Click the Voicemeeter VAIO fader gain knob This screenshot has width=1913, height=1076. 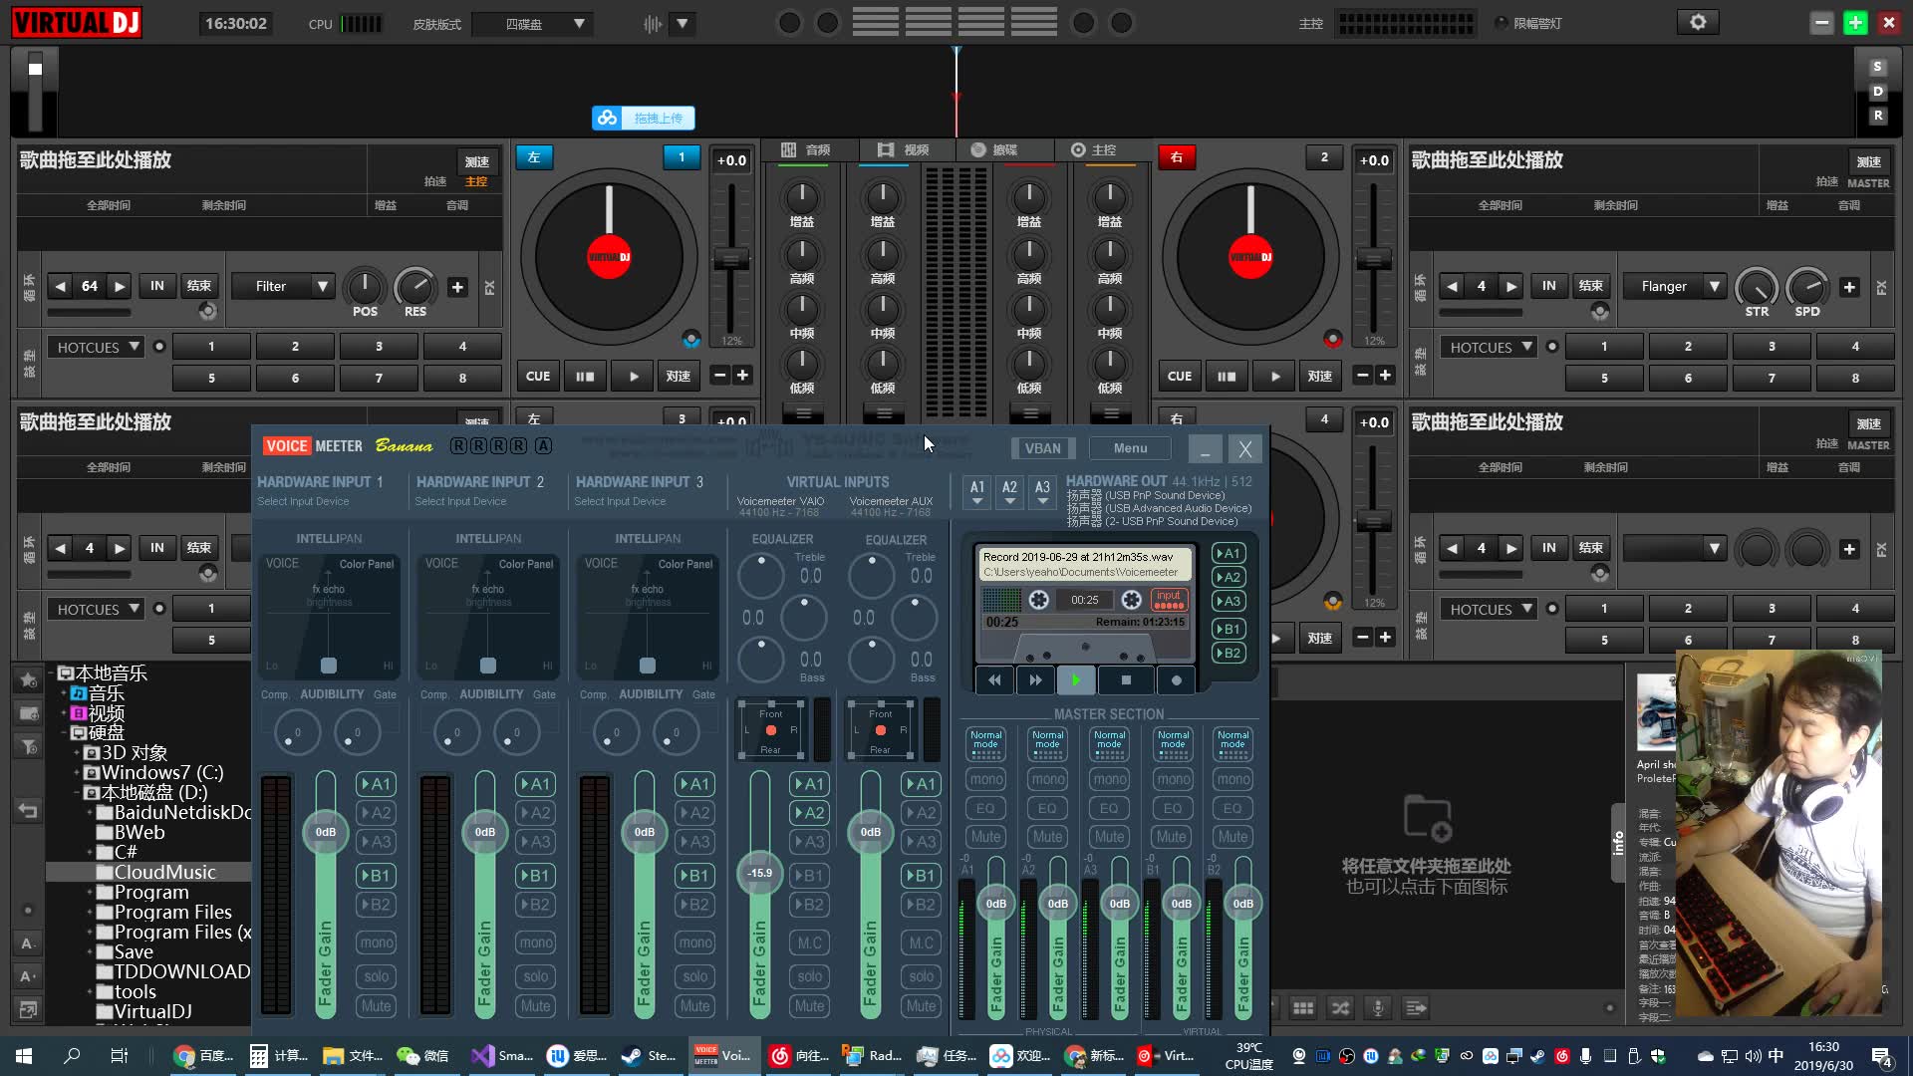pos(759,873)
